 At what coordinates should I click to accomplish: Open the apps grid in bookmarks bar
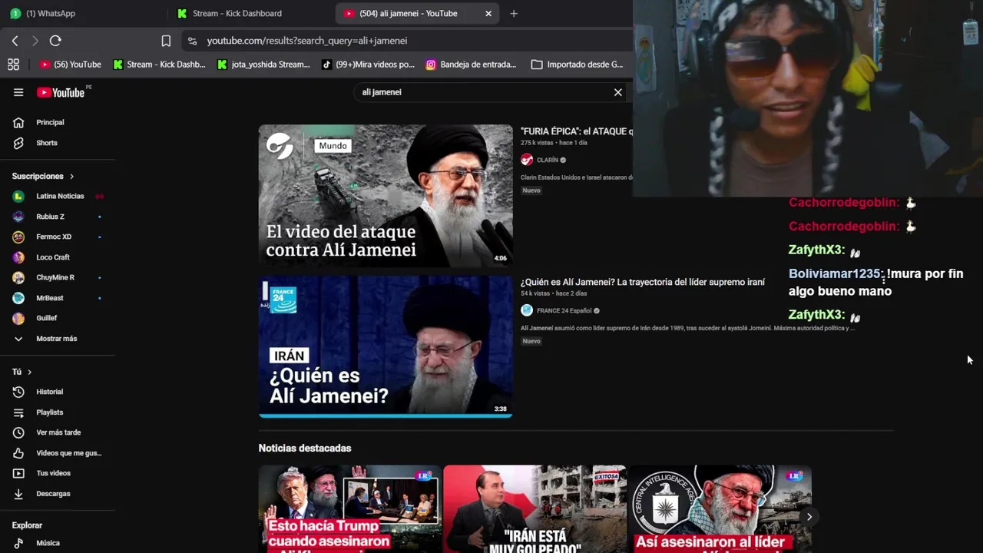[13, 65]
